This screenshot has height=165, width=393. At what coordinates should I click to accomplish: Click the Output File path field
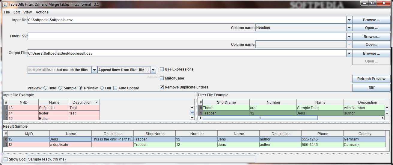(186, 54)
